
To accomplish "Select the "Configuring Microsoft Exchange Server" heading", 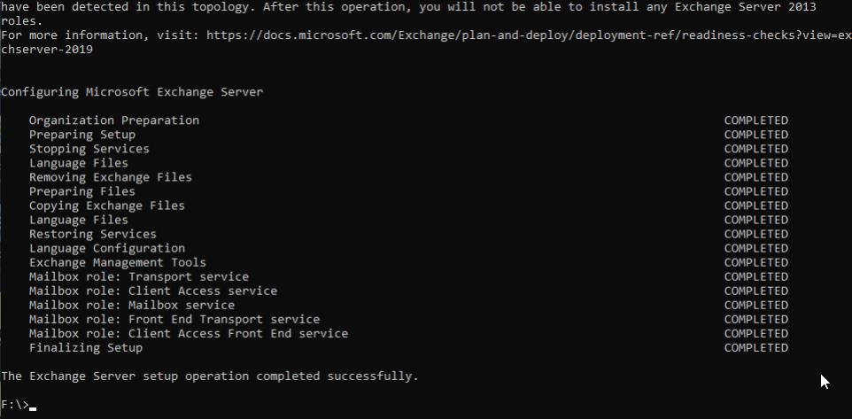I will click(132, 92).
